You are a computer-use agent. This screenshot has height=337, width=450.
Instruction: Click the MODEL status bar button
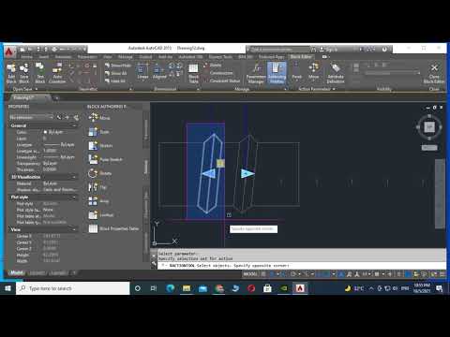click(250, 274)
